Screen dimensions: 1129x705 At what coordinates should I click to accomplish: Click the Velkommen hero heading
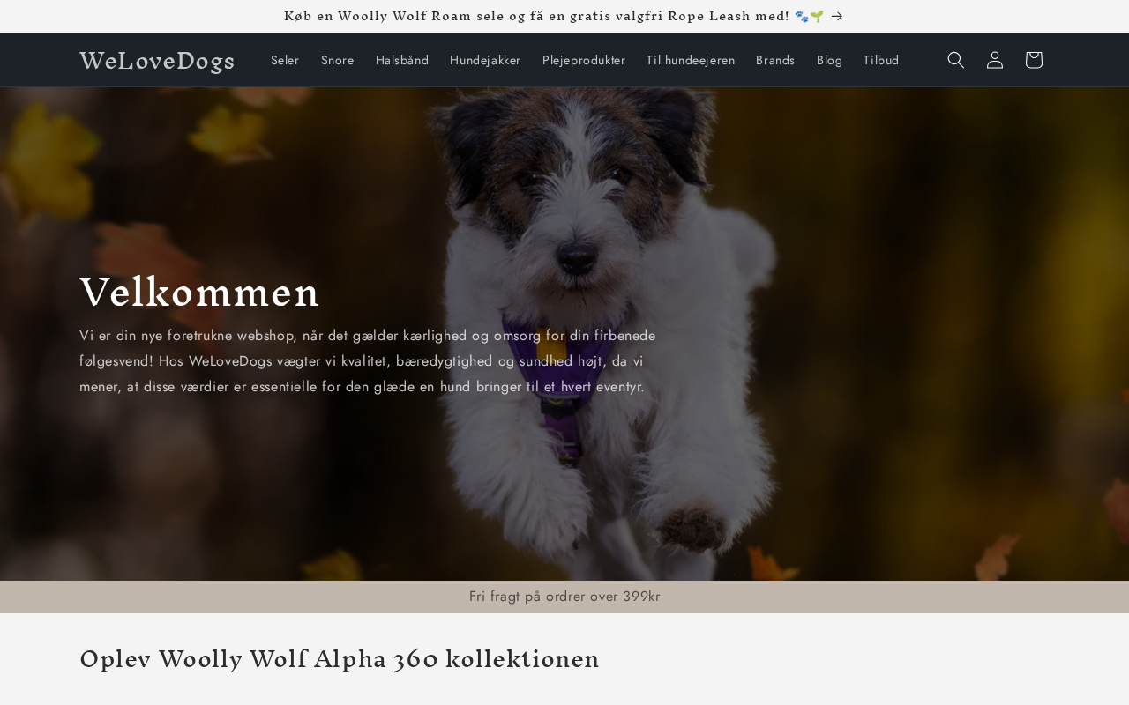click(199, 292)
